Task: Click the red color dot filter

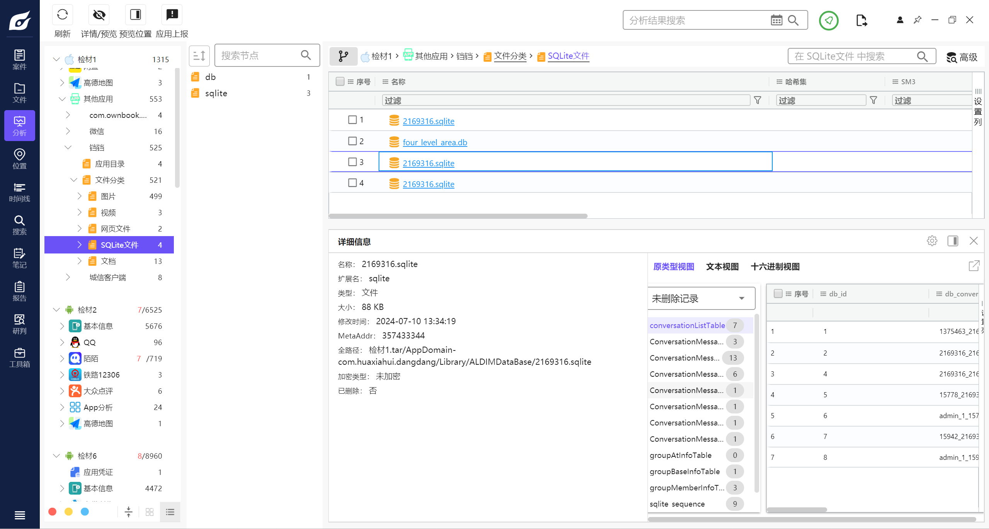Action: [x=53, y=512]
